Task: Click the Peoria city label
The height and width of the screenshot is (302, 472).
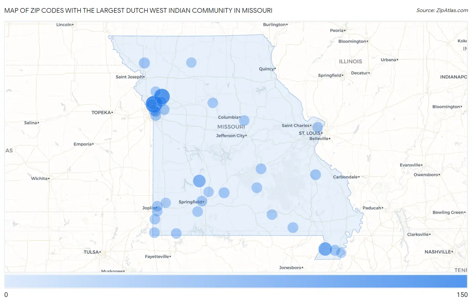Action: [337, 30]
